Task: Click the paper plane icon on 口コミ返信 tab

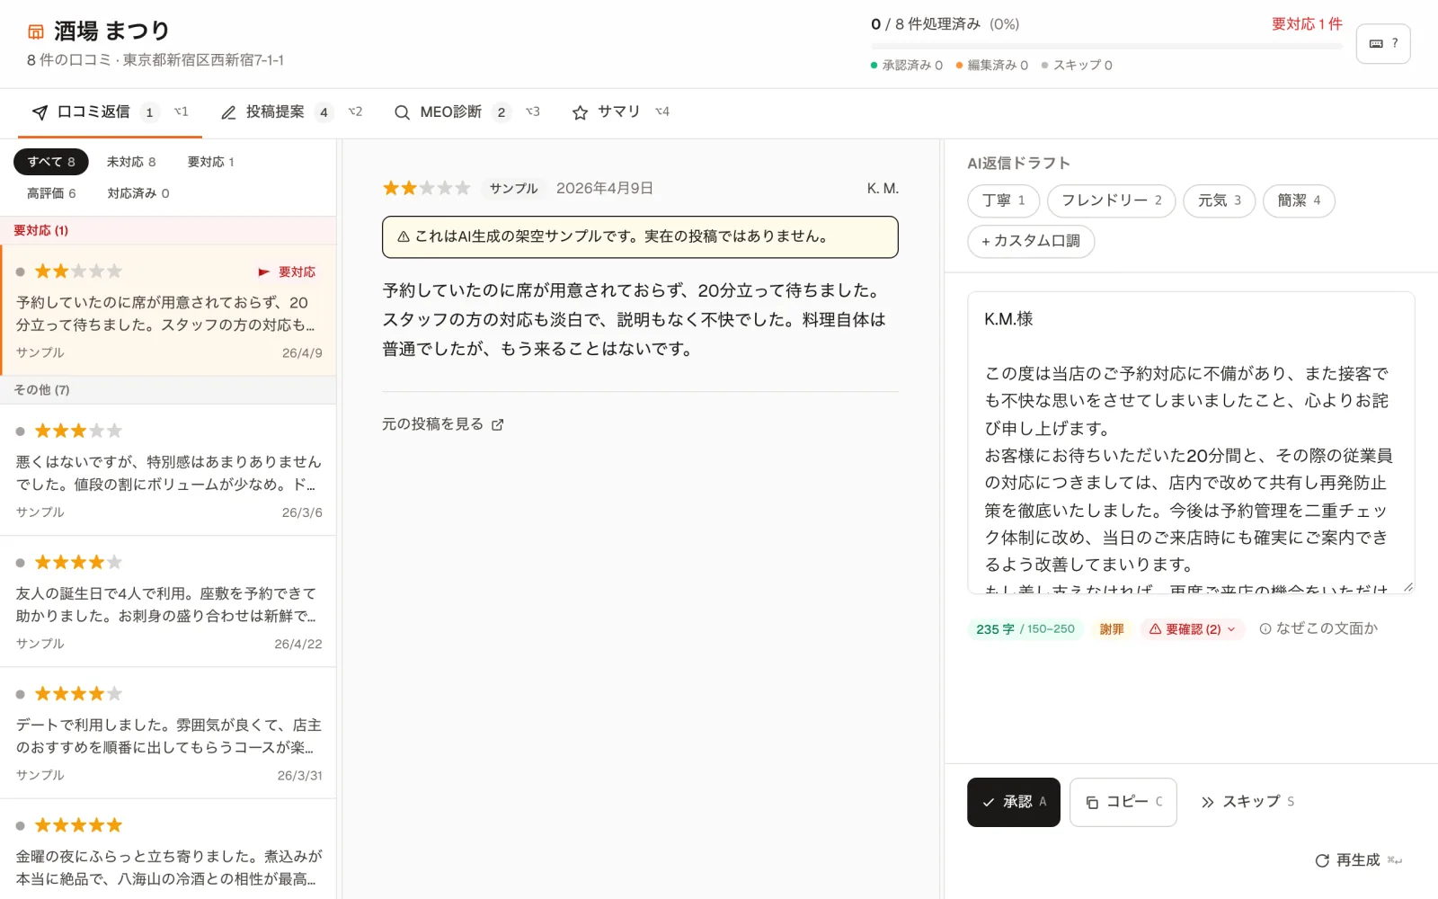Action: coord(40,112)
